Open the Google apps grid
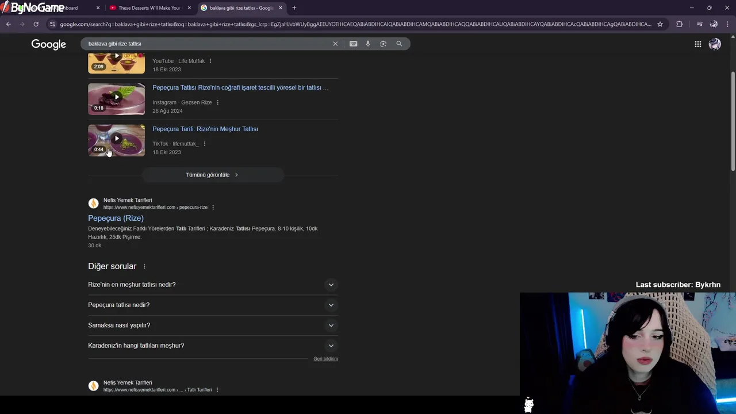Image resolution: width=736 pixels, height=414 pixels. click(697, 44)
